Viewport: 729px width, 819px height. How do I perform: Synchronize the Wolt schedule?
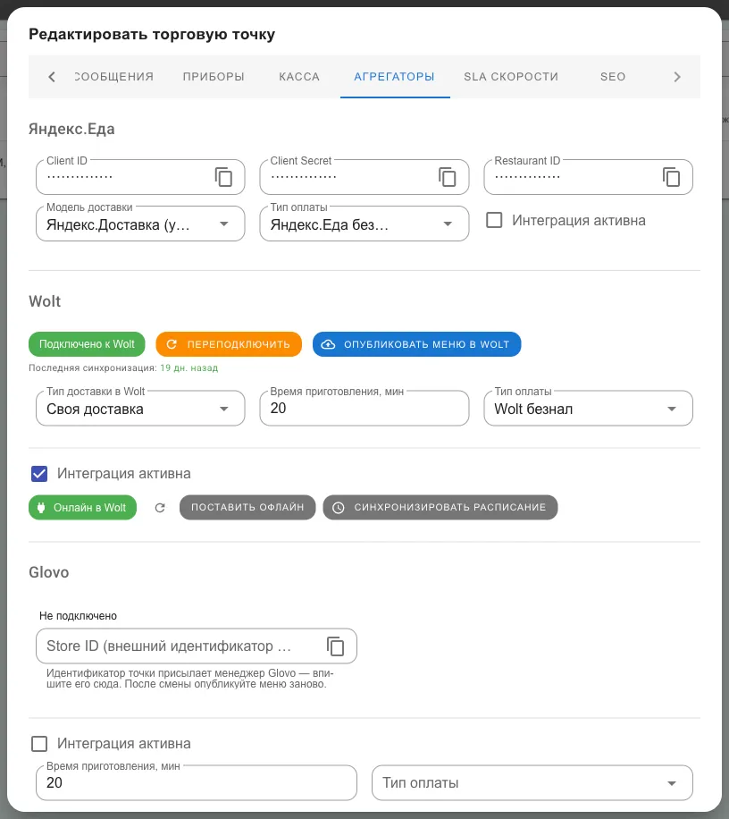point(440,507)
